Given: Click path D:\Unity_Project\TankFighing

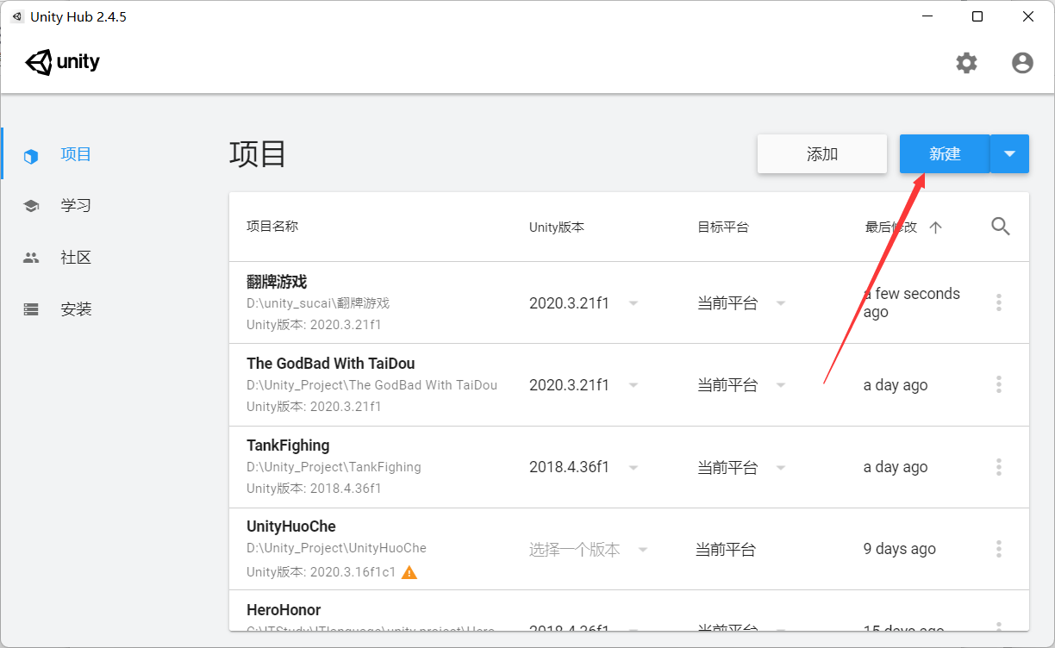Looking at the screenshot, I should [334, 467].
